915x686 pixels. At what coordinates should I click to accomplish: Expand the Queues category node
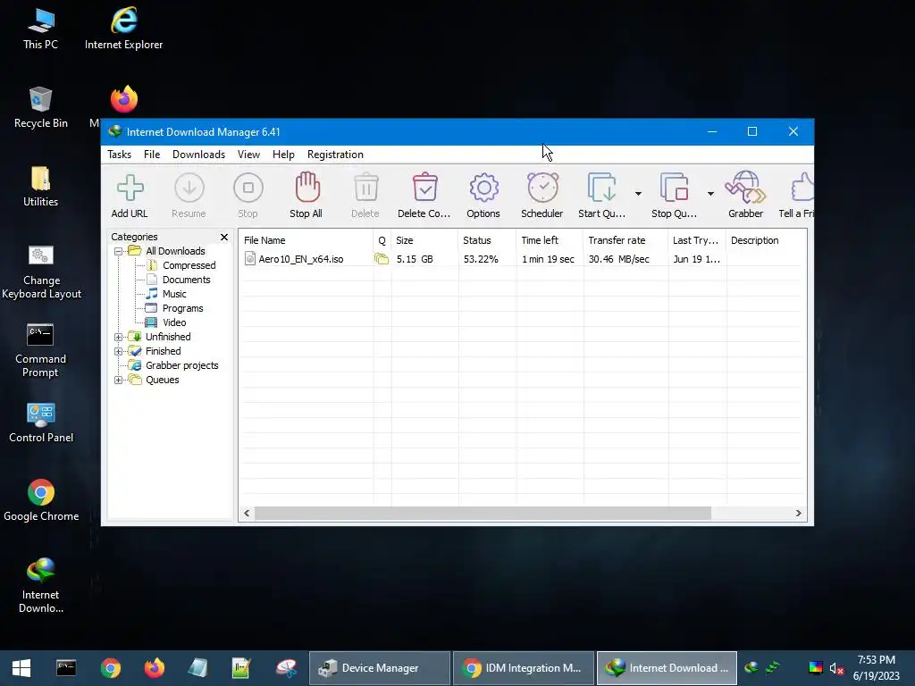119,380
